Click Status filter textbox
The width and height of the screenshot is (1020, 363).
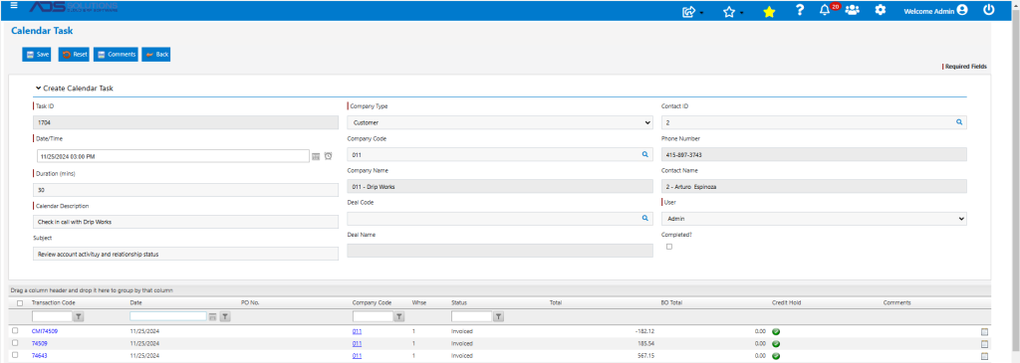coord(471,316)
